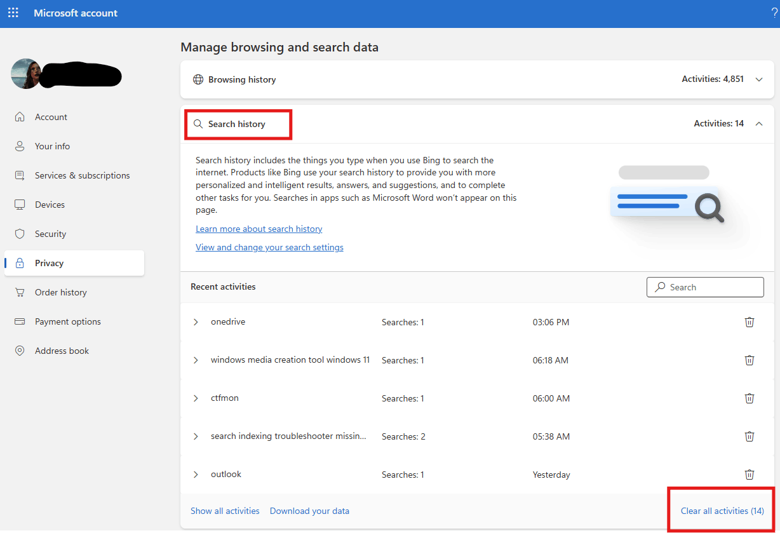Delete the search indexing troubleshooter entry
The width and height of the screenshot is (780, 533).
[x=750, y=436]
